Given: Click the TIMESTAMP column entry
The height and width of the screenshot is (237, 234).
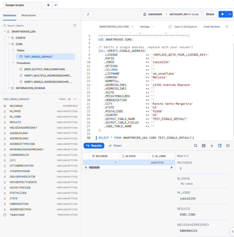Looking at the screenshot, I should [40, 215].
